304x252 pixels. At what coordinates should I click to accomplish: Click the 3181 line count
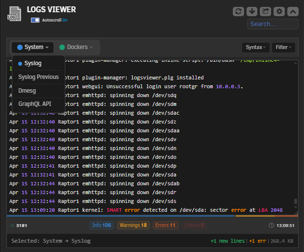22,226
